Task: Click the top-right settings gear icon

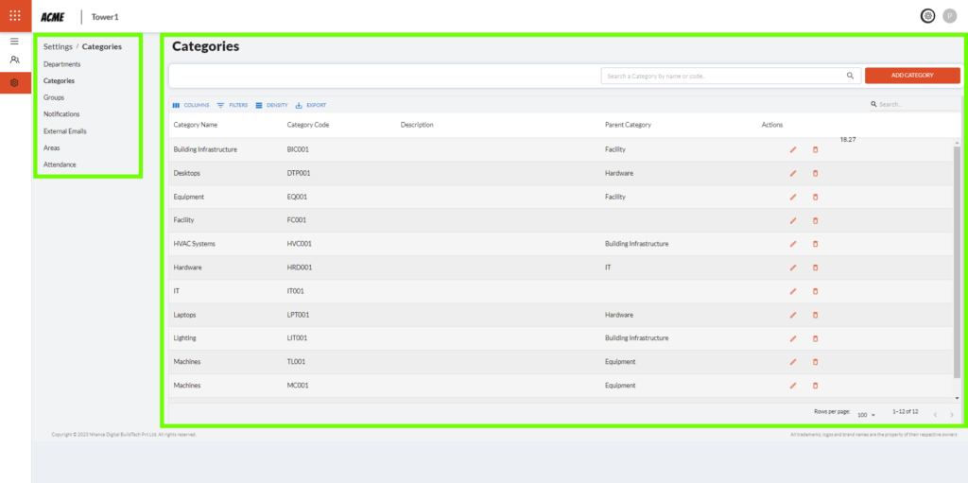Action: (927, 15)
